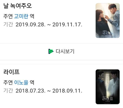The image size is (123, 108).
Task: Open the 고미란 character link
Action: point(21,16)
